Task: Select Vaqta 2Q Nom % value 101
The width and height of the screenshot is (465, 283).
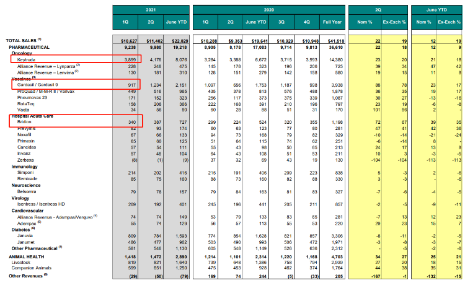Action: (376, 110)
